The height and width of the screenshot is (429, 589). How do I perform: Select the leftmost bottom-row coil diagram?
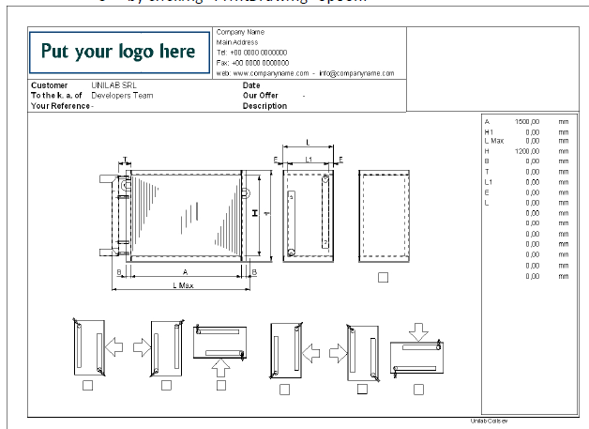(87, 347)
